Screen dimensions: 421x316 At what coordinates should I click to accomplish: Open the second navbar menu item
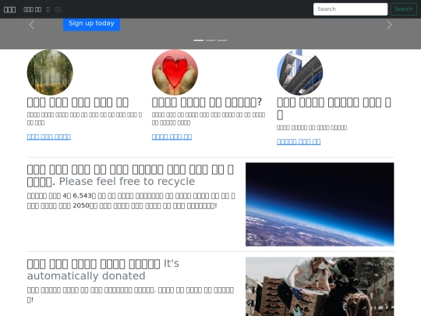[32, 9]
